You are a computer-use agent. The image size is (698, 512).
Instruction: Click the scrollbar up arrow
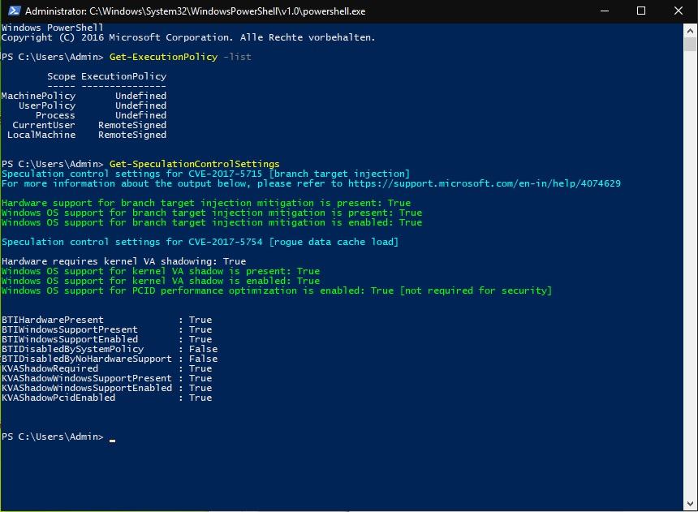coord(691,29)
